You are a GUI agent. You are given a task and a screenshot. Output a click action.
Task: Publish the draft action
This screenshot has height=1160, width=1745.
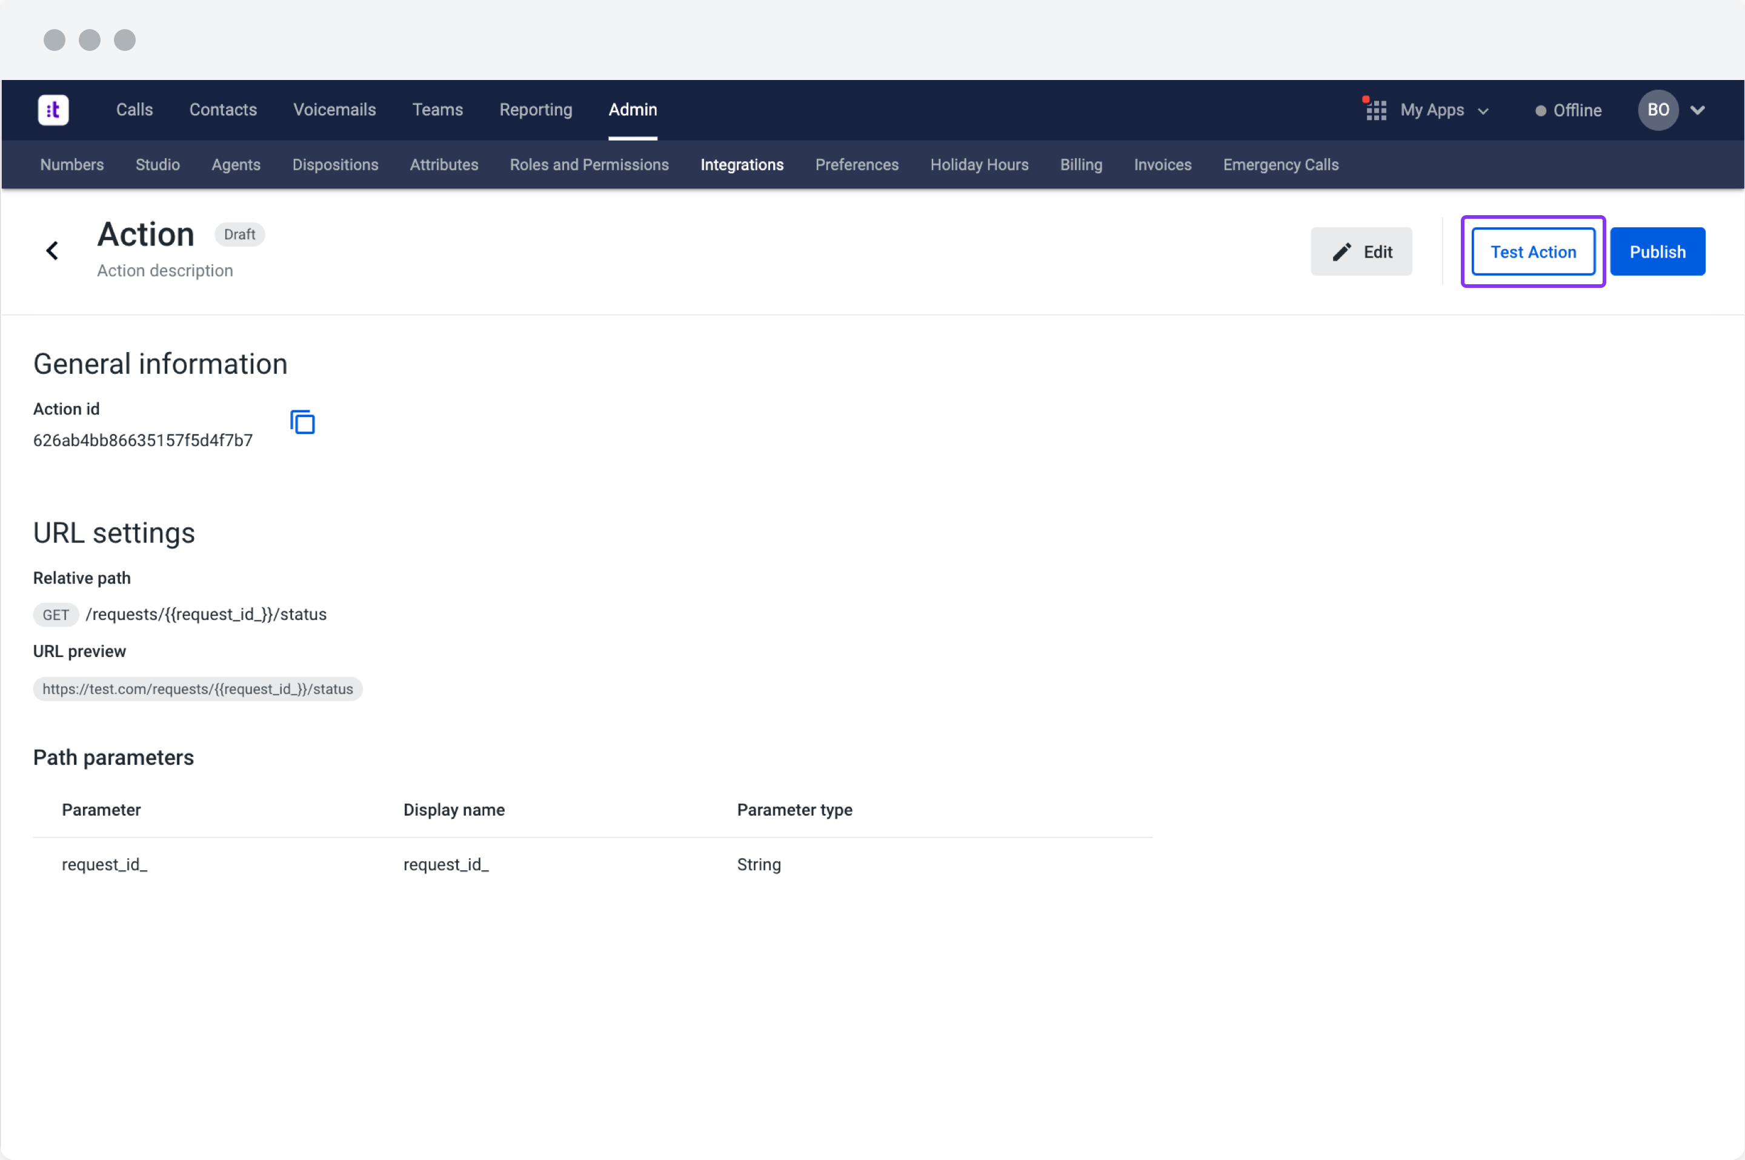(1657, 252)
